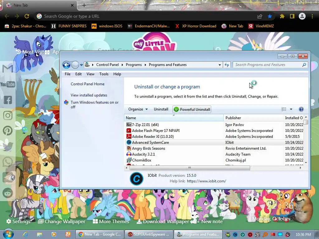This screenshot has width=319, height=239.
Task: Open Internet Explorer from the taskbar
Action: (x=25, y=234)
